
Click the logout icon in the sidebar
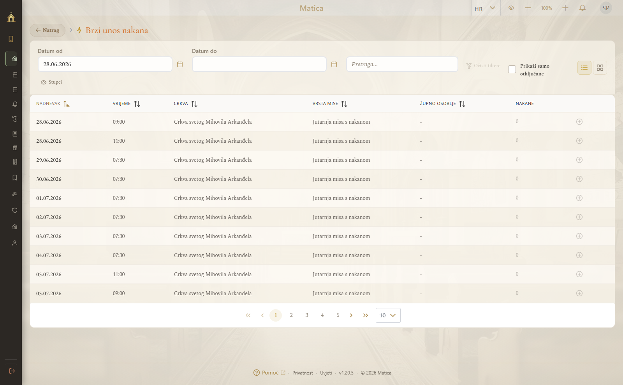coord(12,371)
